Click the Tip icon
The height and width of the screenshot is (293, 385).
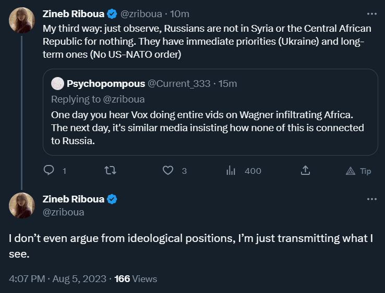tap(359, 171)
